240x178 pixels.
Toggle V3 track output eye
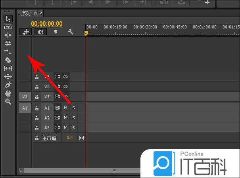65,77
